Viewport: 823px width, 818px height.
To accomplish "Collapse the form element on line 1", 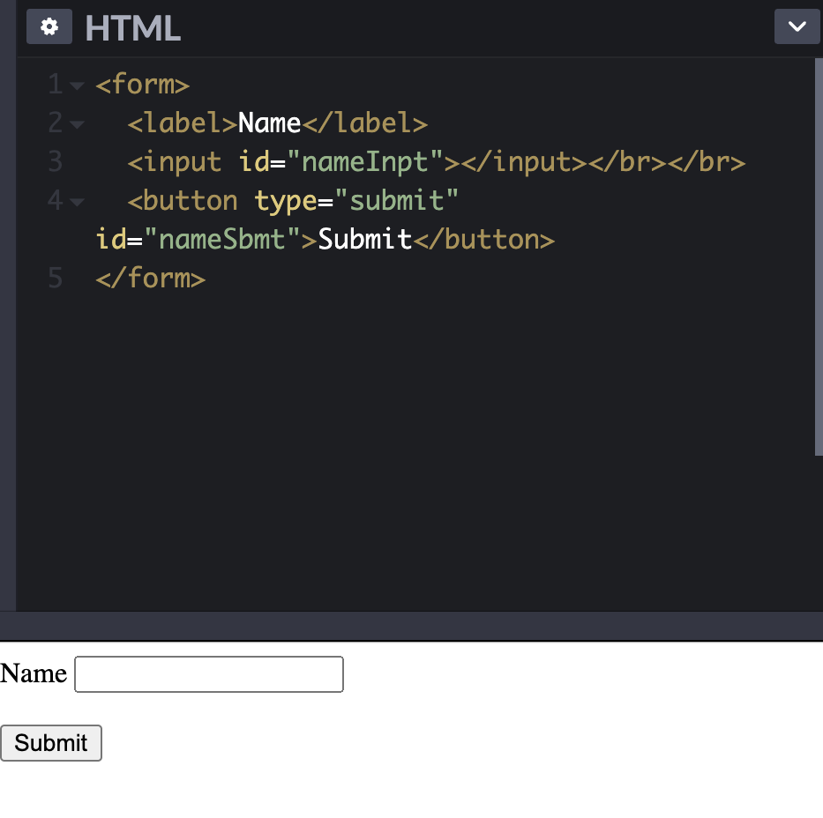I will point(78,85).
